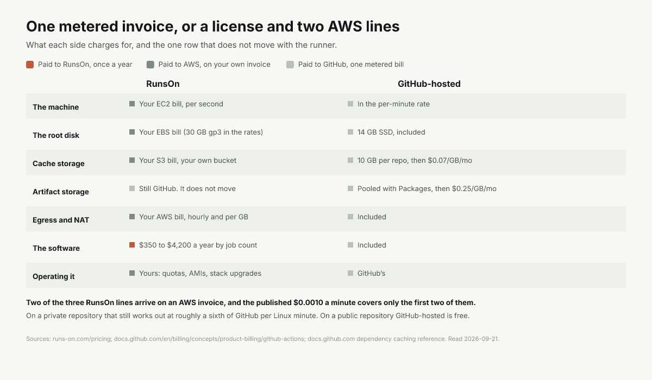Screen dimensions: 652x380
Task: Click the marker before "14 GB SSD, included"
Action: [350, 132]
